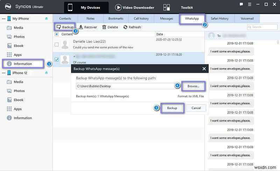
Task: Click the Search field
Action: pos(262,27)
